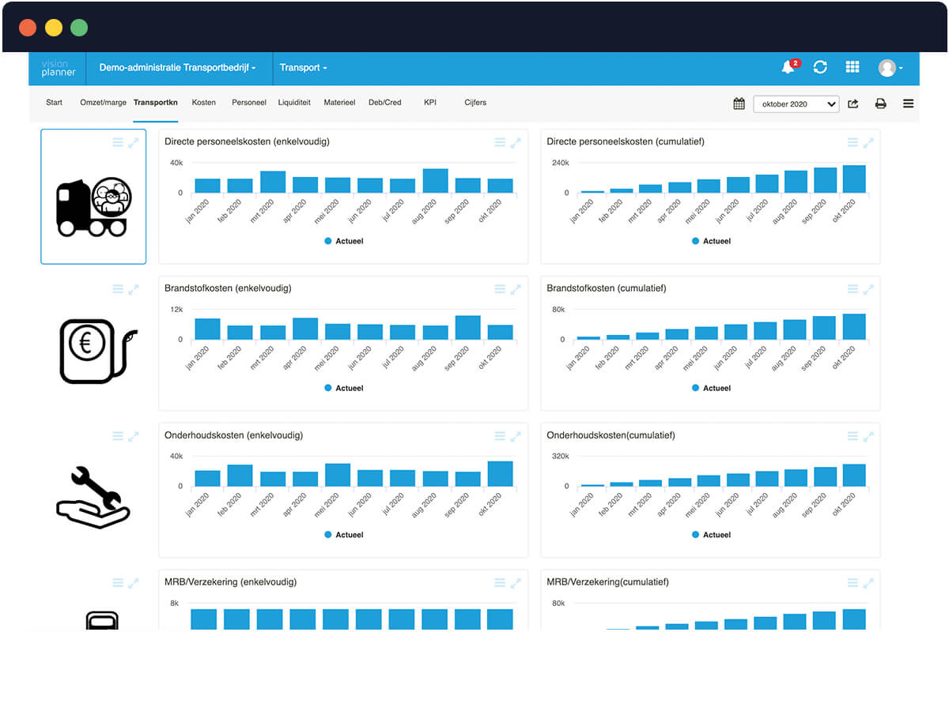Open menu of the truck image tile
Viewport: 949px width, 711px height.
point(118,142)
